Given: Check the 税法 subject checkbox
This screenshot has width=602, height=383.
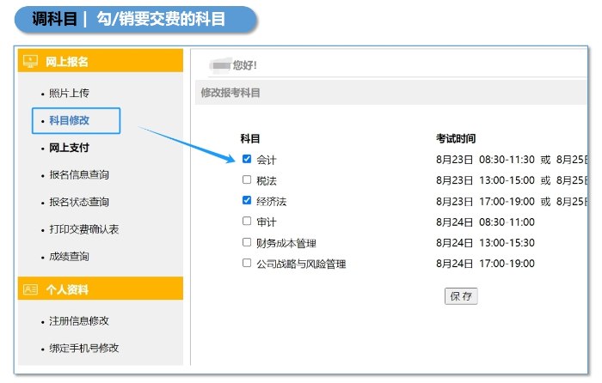Looking at the screenshot, I should coord(247,180).
